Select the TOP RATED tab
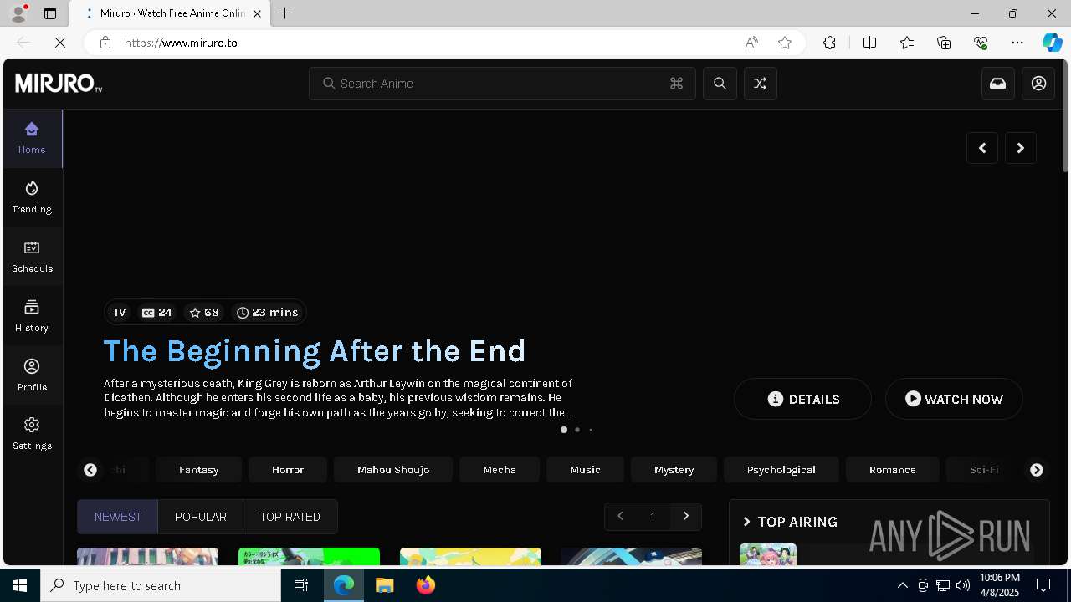The width and height of the screenshot is (1071, 602). click(290, 517)
